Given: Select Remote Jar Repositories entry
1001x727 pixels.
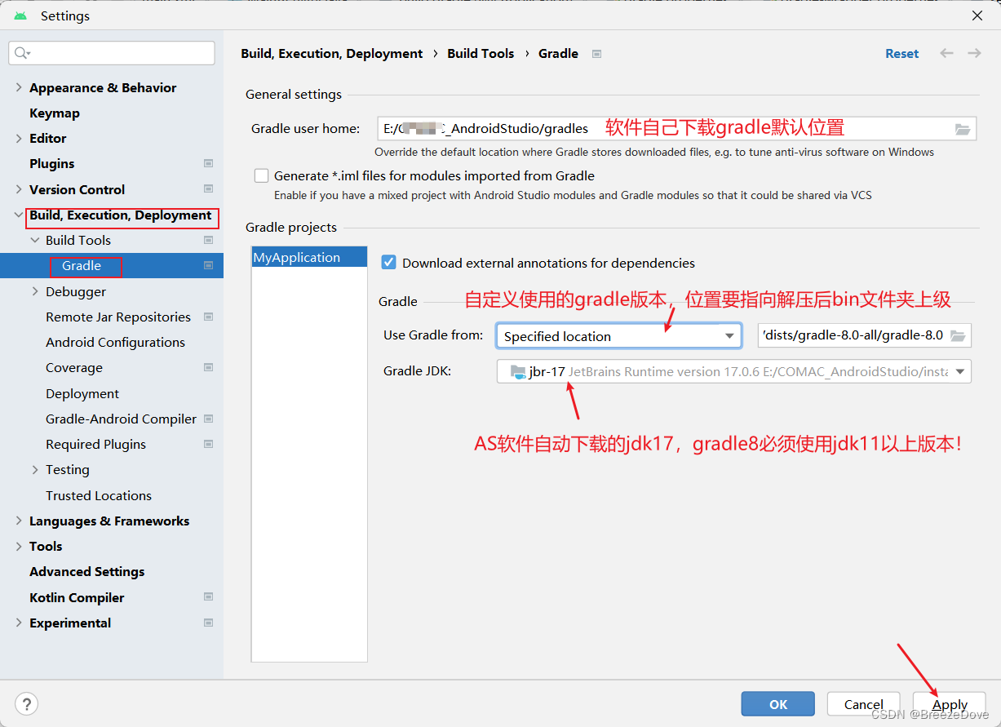Looking at the screenshot, I should tap(118, 317).
